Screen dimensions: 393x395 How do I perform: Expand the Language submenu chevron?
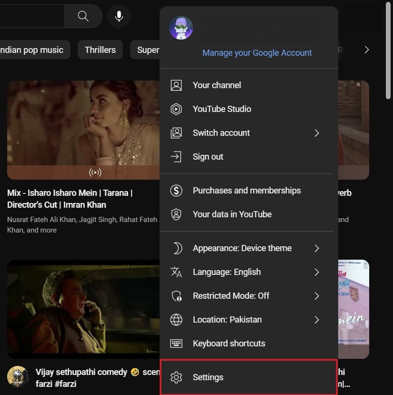coord(317,272)
